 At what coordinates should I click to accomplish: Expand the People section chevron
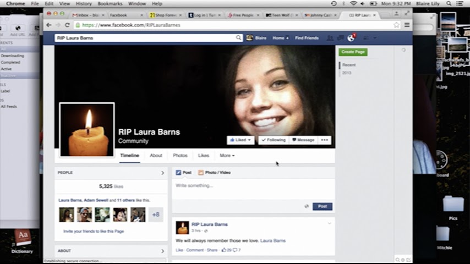click(x=162, y=173)
